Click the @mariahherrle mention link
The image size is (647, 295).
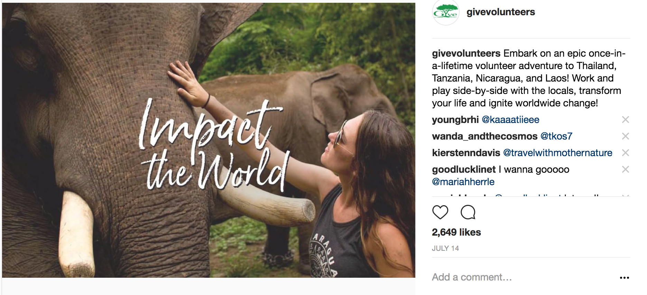point(463,182)
